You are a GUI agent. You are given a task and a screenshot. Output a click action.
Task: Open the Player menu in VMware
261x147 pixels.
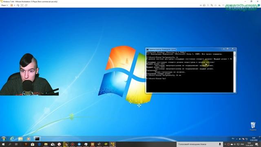click(x=4, y=5)
